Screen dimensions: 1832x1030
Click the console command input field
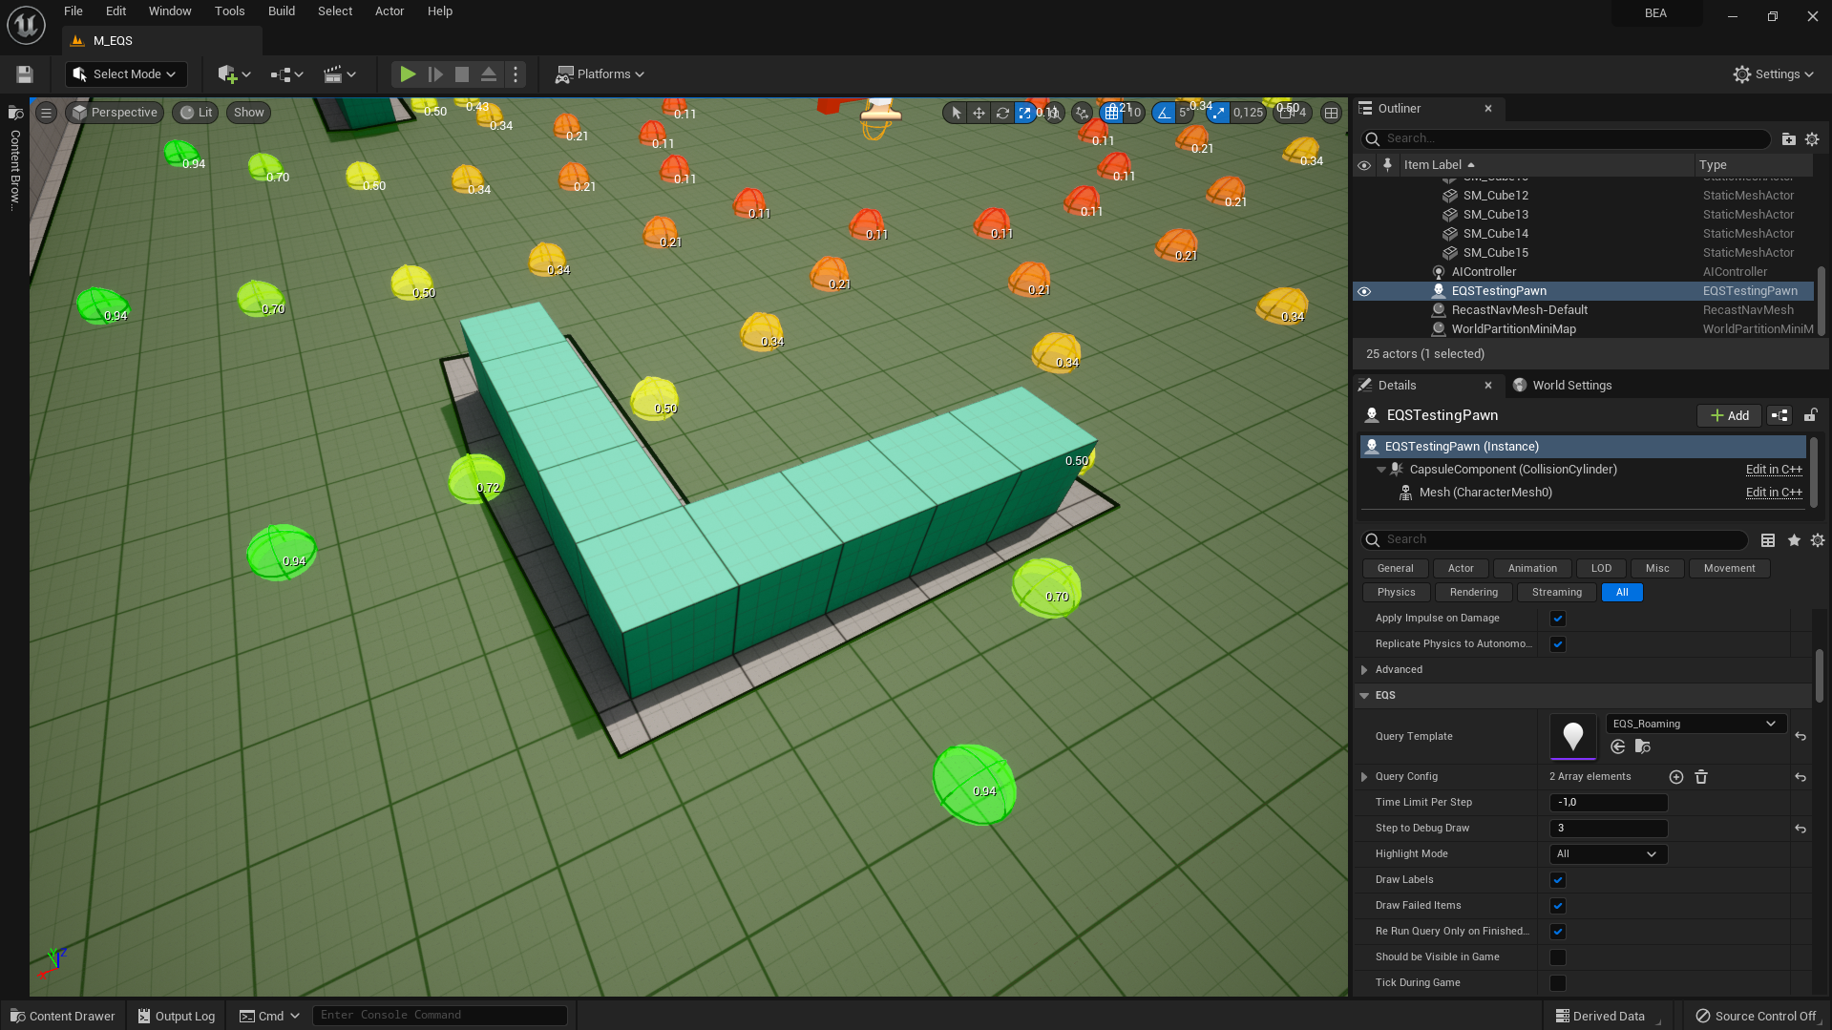[439, 1015]
